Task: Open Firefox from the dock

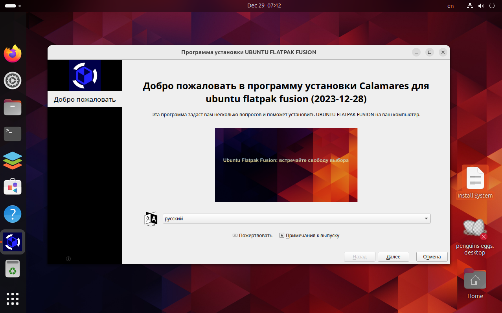Action: [x=13, y=54]
